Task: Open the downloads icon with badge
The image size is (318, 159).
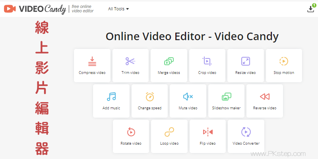Action: click(x=311, y=8)
